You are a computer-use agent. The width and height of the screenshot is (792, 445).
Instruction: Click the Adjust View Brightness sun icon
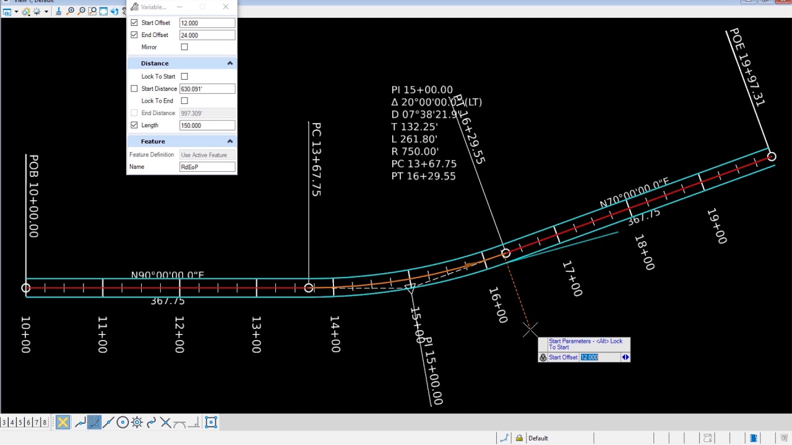pyautogui.click(x=37, y=12)
